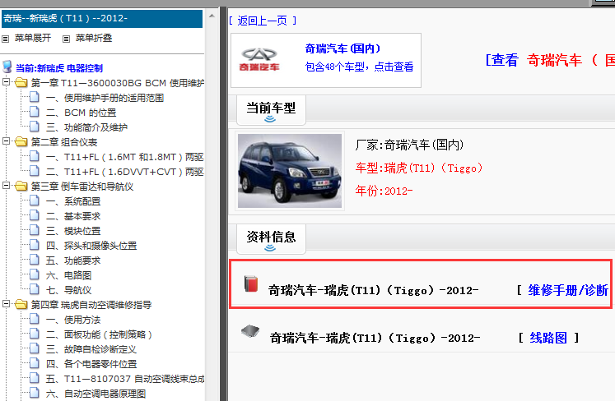Screen dimensions: 615x401
Task: Click the text 车型:瑞虎(T11)(Tiggo)
Action: click(x=419, y=168)
